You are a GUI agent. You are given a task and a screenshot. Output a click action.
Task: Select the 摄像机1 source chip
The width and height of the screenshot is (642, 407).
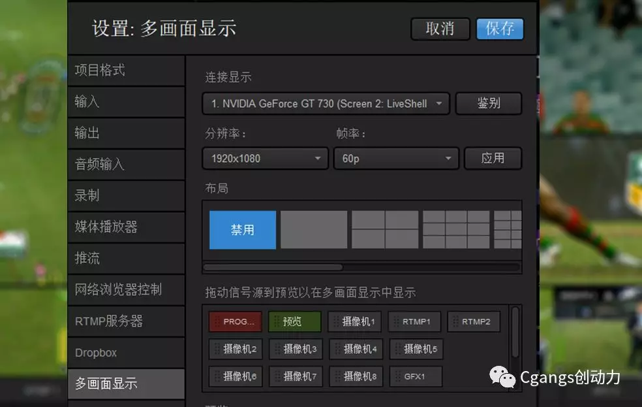tap(354, 322)
